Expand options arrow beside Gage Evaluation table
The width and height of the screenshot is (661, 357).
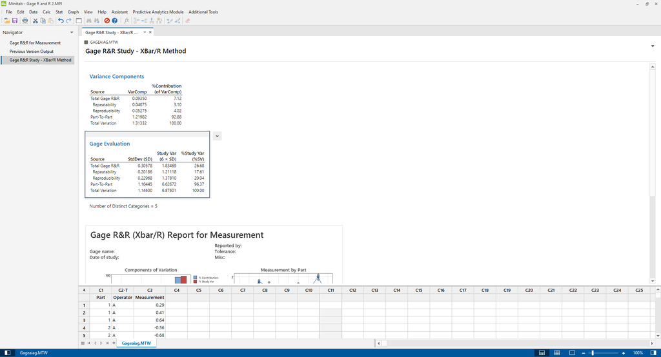218,136
